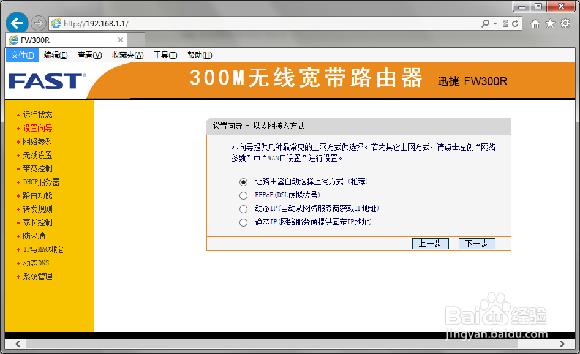Open the 工具(T) menu

(x=165, y=55)
